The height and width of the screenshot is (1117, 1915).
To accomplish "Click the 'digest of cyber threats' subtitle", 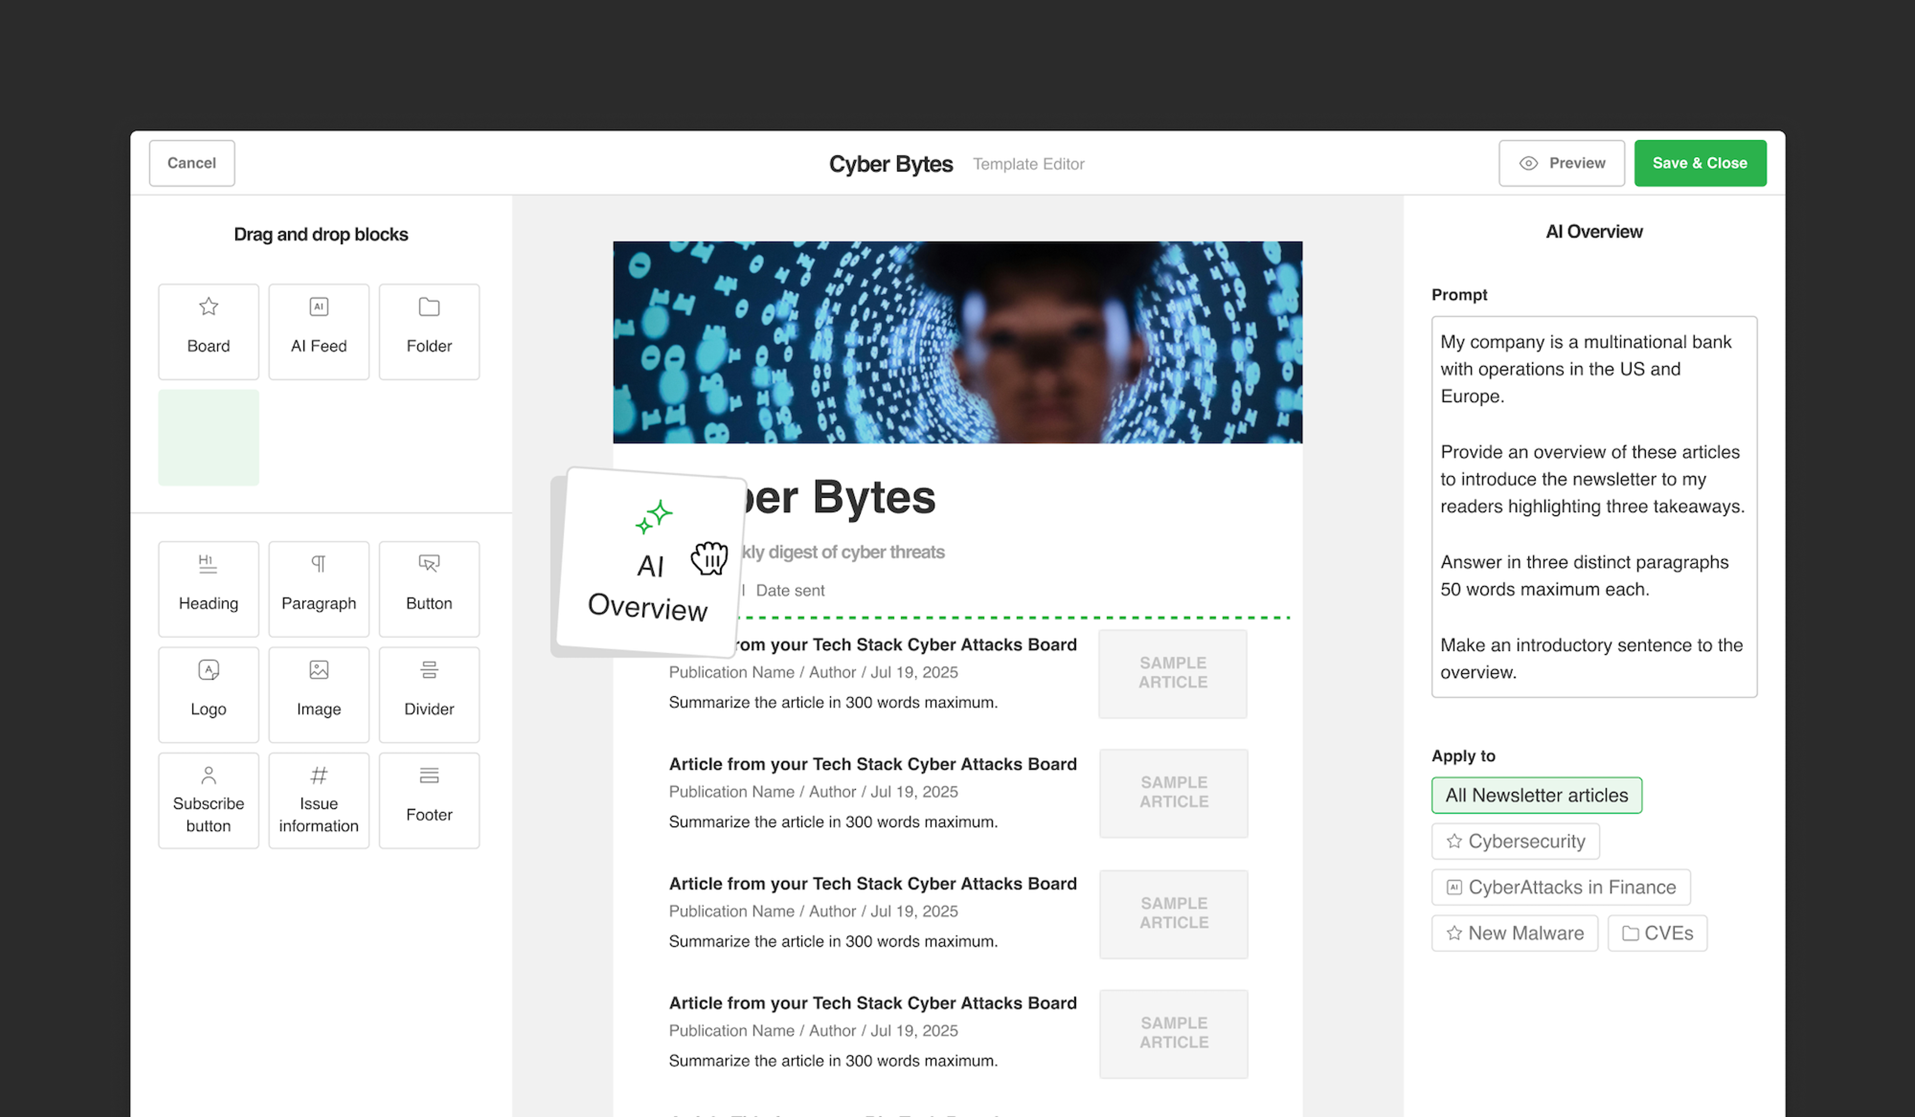I will coord(843,552).
